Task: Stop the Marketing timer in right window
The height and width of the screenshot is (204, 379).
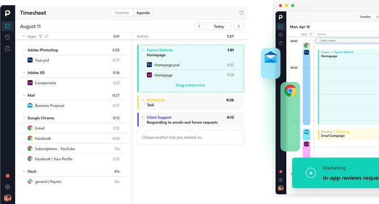Action: pyautogui.click(x=311, y=173)
